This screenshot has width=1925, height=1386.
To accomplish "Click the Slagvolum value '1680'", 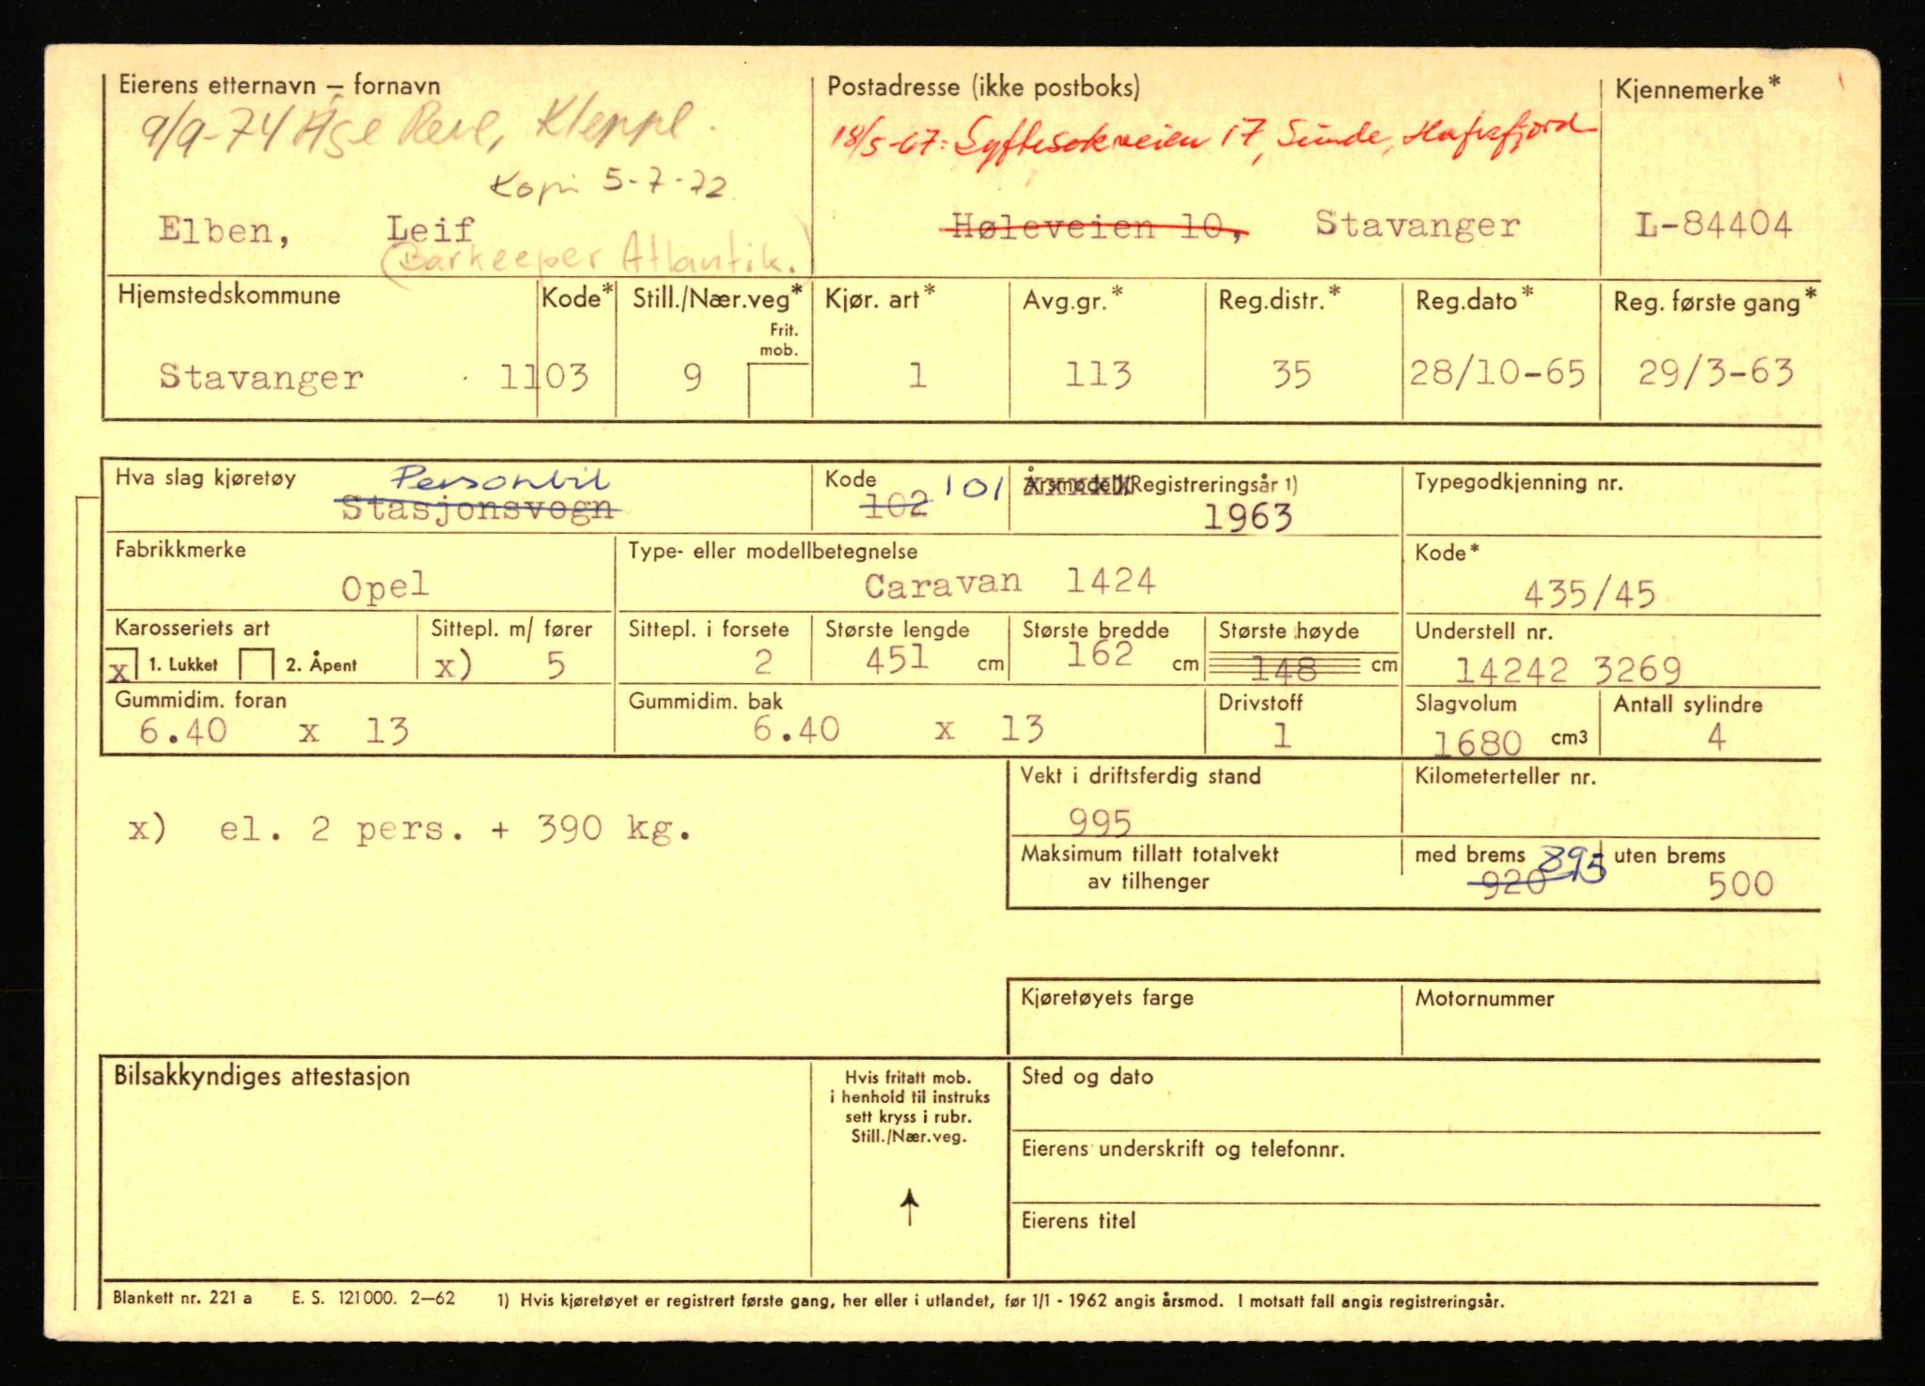I will coord(1477,743).
